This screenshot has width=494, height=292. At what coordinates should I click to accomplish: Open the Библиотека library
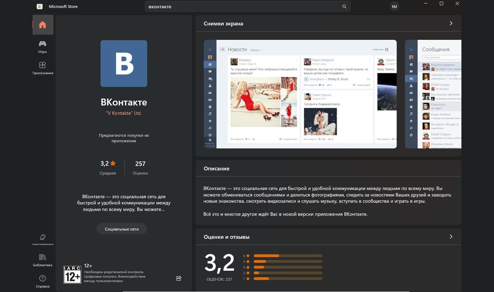click(43, 260)
